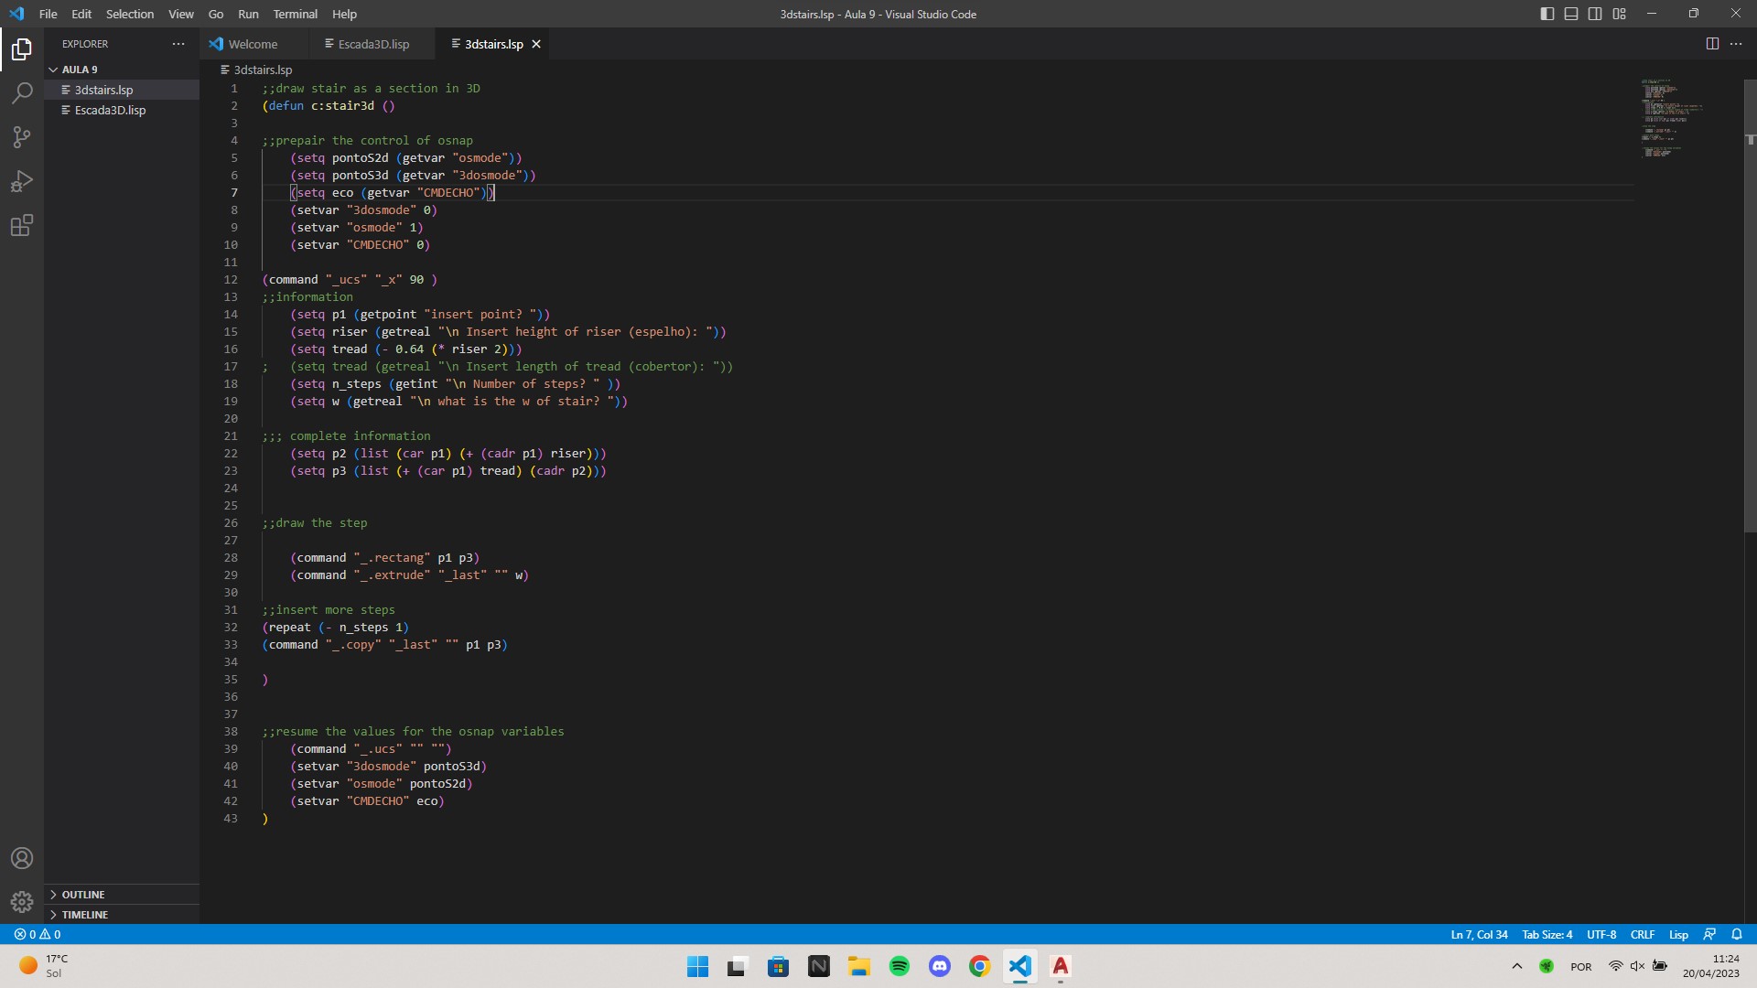Click the VS Code logo icon
The image size is (1757, 988).
[16, 14]
